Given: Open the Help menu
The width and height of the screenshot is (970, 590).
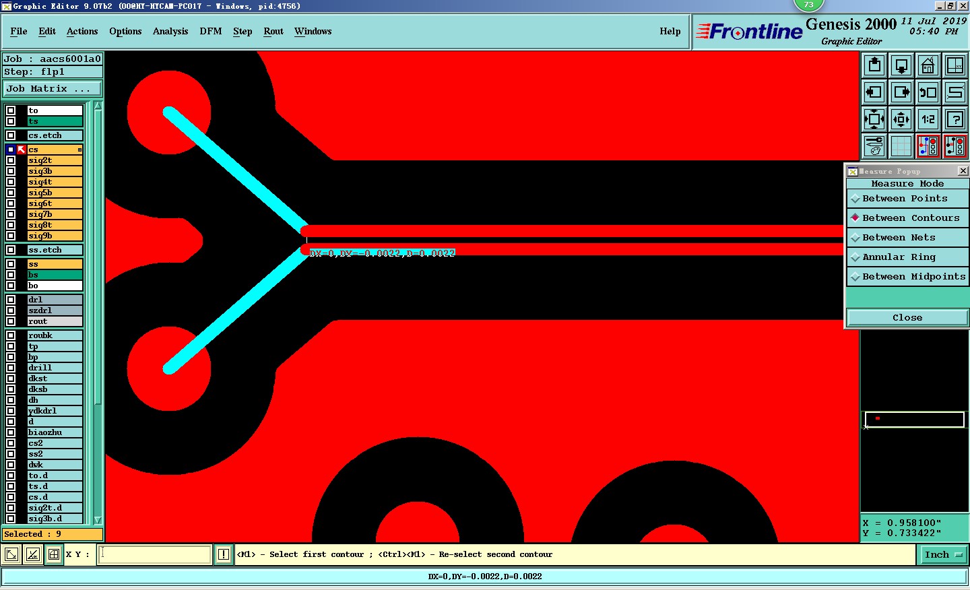Looking at the screenshot, I should (670, 31).
